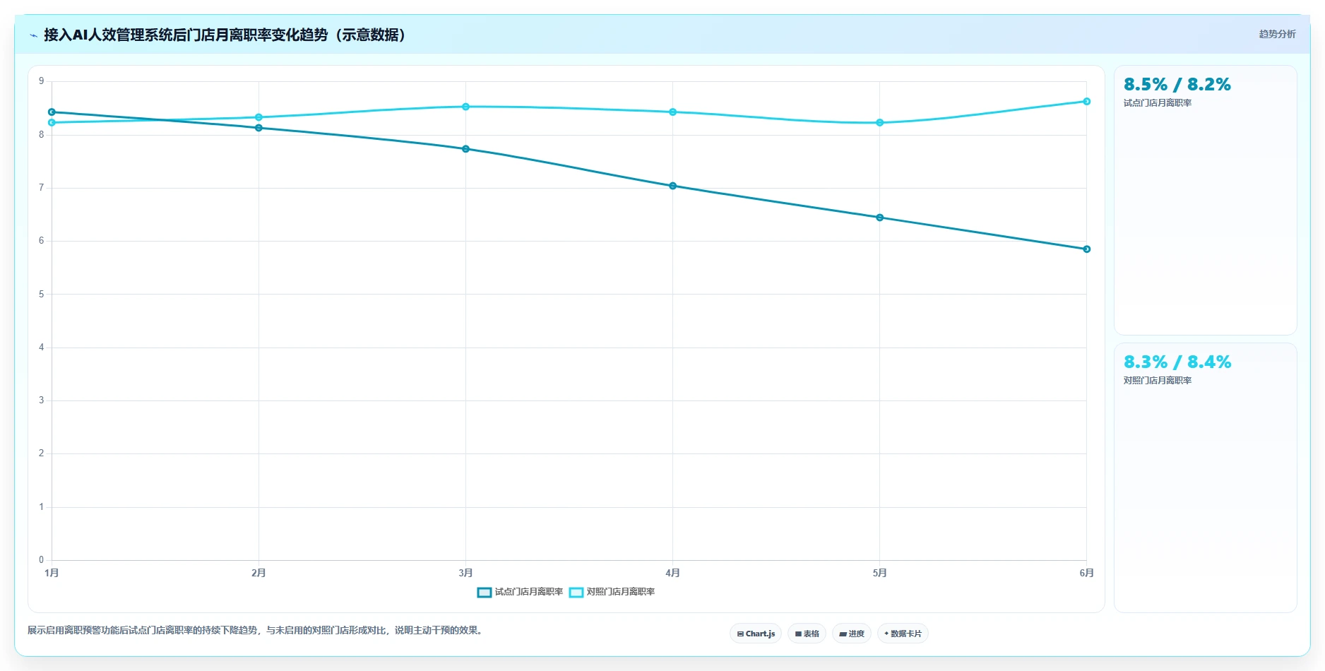The image size is (1325, 671).
Task: Click the y-axis label 0
Action: (x=41, y=560)
